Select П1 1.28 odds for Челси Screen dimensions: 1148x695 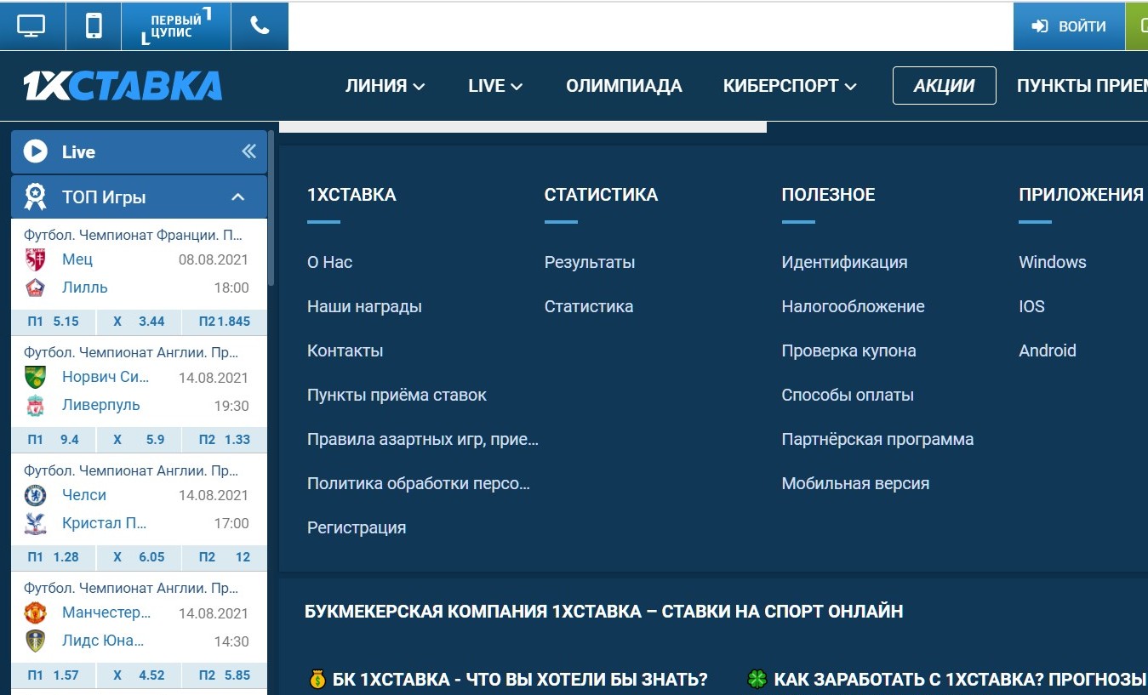[53, 557]
